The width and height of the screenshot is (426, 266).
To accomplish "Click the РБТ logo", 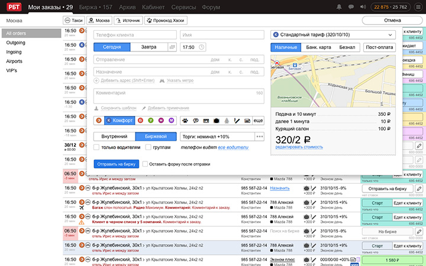I will tap(14, 7).
